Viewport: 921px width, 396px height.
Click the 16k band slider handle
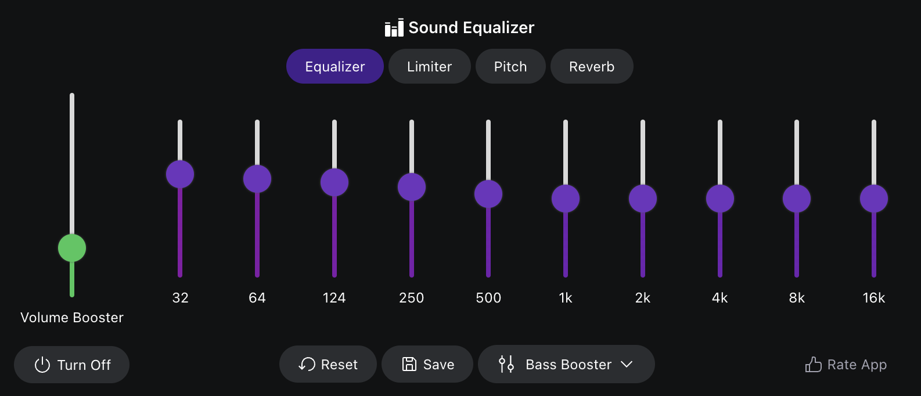tap(874, 199)
